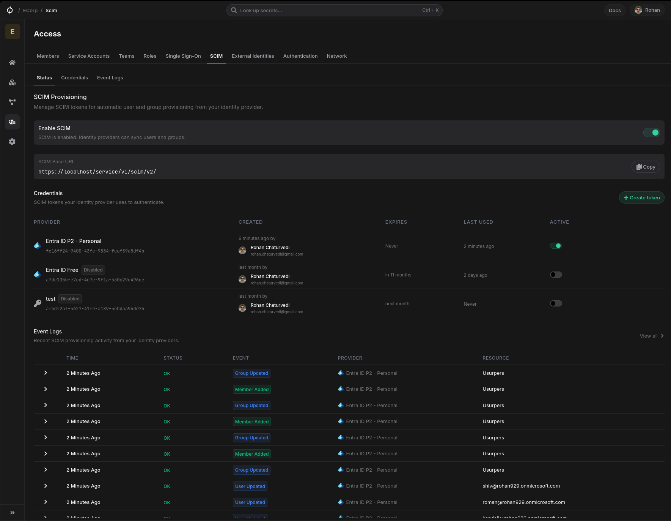Open the integrations network icon in sidebar
Image resolution: width=671 pixels, height=521 pixels.
pyautogui.click(x=12, y=102)
